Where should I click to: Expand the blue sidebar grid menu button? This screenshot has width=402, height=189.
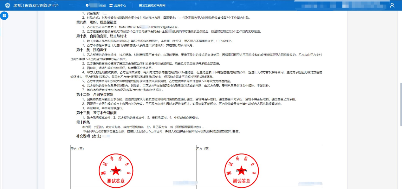click(x=4, y=16)
